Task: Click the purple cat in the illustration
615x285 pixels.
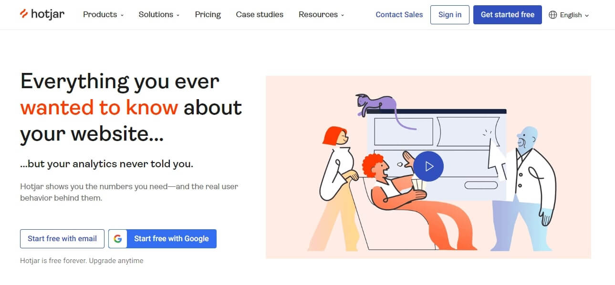Action: 378,105
